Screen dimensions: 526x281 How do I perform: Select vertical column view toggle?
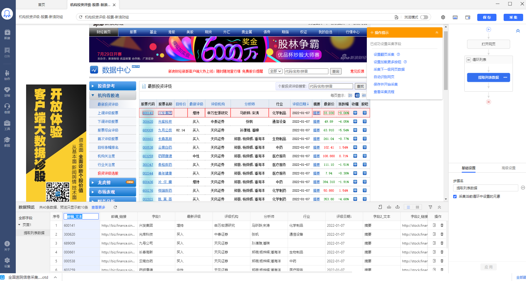tap(418, 207)
